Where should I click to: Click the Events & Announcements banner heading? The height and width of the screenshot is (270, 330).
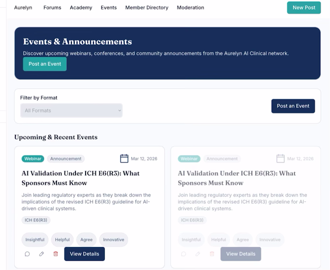tap(78, 42)
